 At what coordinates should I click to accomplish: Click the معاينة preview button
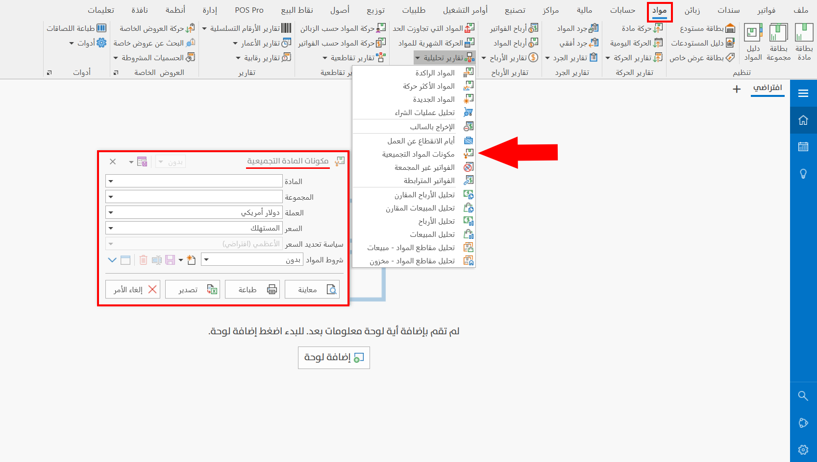[312, 290]
